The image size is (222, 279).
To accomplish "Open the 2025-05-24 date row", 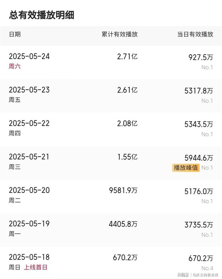I will click(x=29, y=56).
